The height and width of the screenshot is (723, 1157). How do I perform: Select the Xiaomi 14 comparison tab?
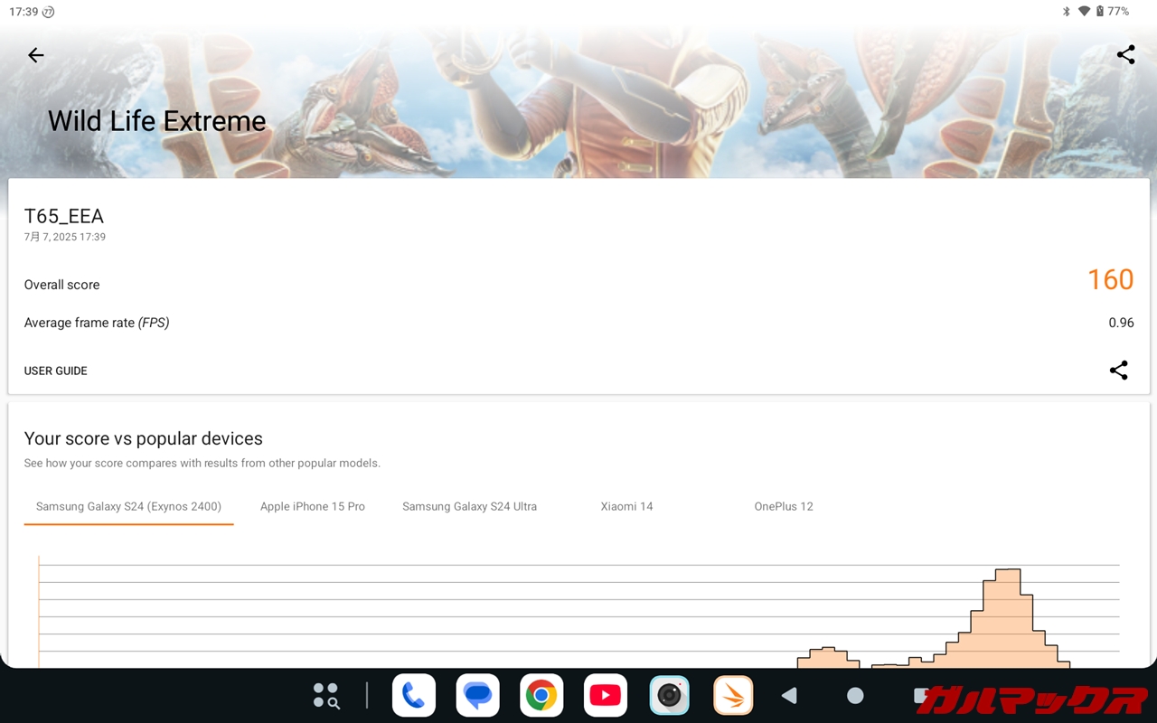(x=626, y=507)
